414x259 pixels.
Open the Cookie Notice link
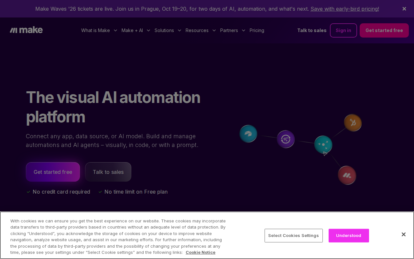click(x=201, y=252)
